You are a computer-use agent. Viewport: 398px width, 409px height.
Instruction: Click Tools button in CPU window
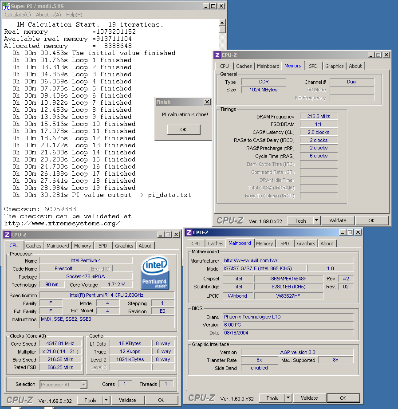(91, 401)
